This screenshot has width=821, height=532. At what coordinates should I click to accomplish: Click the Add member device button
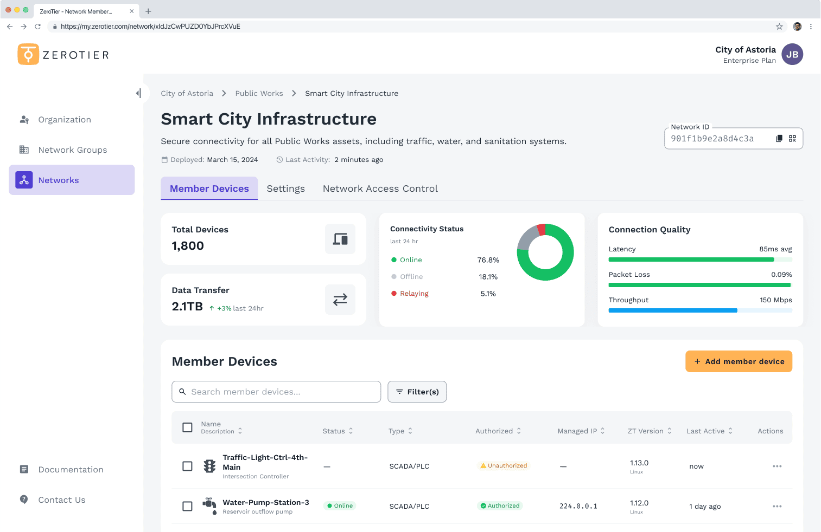[x=739, y=361]
